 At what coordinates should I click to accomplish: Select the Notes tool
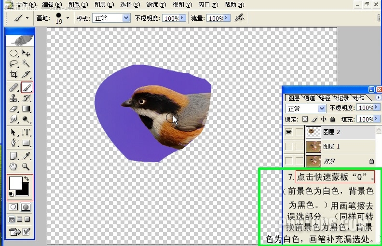click(14, 156)
